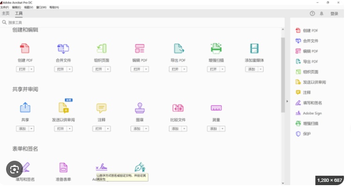Open the 窗口(W) menu
The width and height of the screenshot is (351, 187).
tap(41, 7)
